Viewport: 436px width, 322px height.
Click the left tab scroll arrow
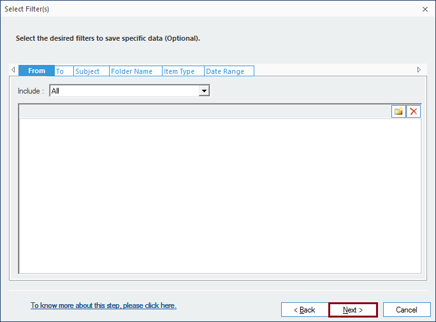click(x=13, y=69)
